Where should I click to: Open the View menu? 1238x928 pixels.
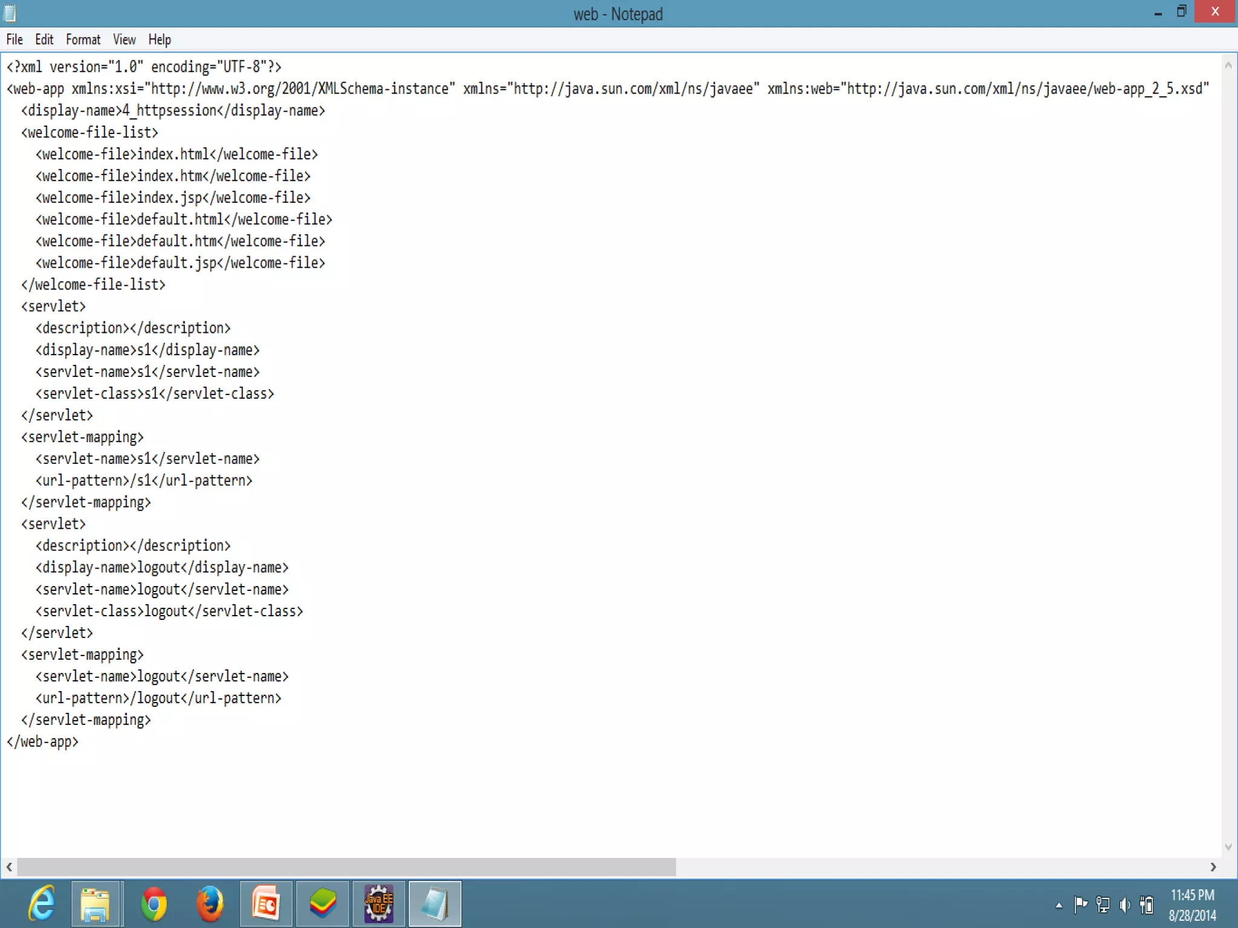point(124,40)
